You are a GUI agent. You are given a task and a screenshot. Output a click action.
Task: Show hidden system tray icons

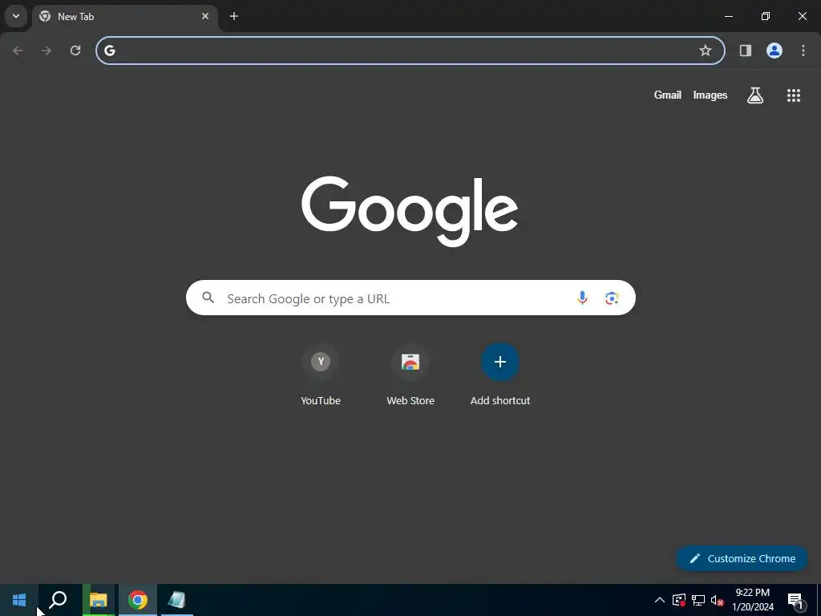660,600
